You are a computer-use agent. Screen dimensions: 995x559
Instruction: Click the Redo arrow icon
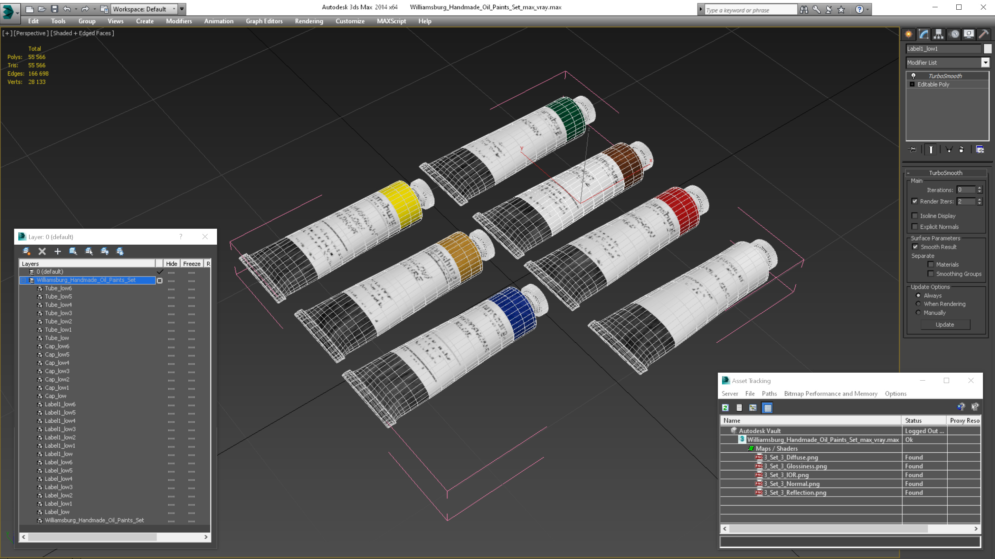pyautogui.click(x=85, y=9)
